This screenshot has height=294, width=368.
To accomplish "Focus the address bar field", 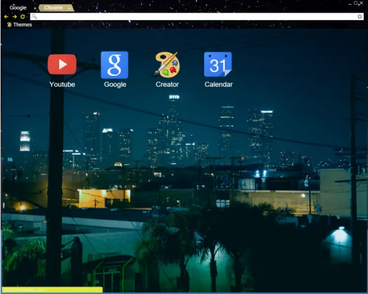I will pos(192,17).
